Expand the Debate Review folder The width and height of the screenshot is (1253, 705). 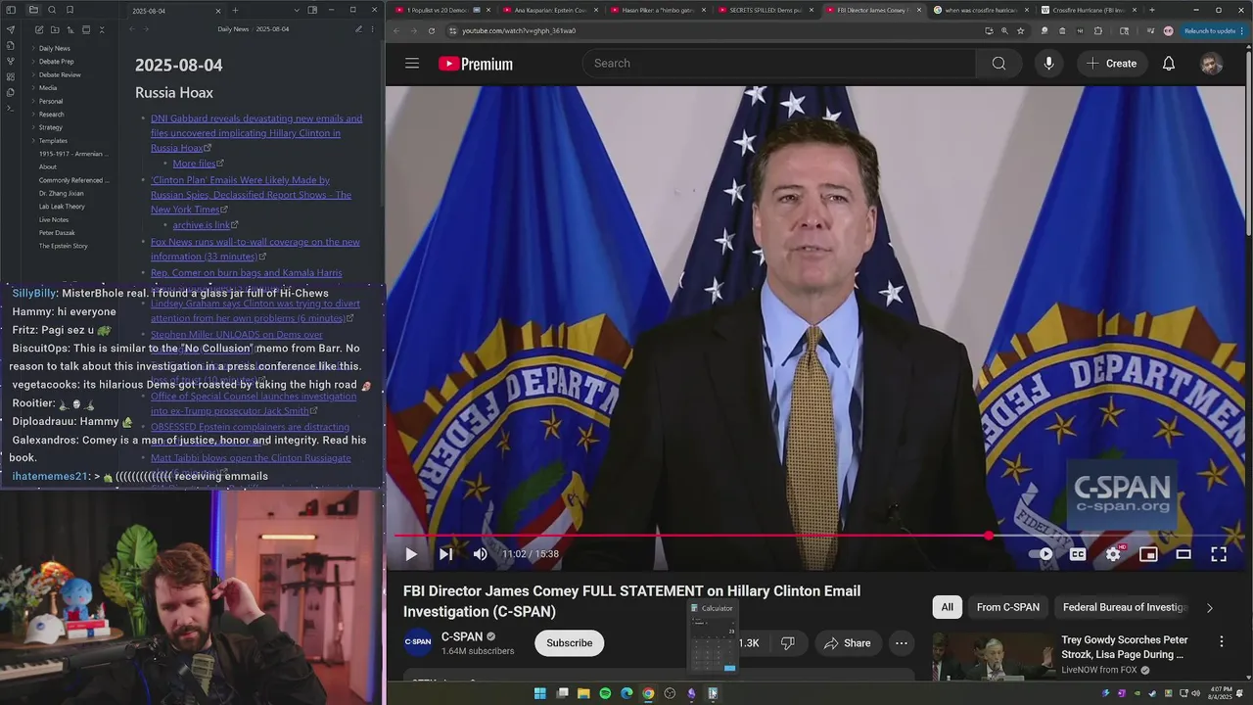click(x=60, y=74)
